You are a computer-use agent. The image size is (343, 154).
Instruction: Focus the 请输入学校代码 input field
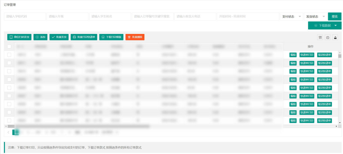tap(25, 17)
